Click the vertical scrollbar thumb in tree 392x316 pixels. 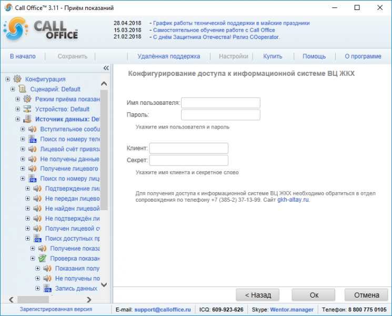(104, 150)
